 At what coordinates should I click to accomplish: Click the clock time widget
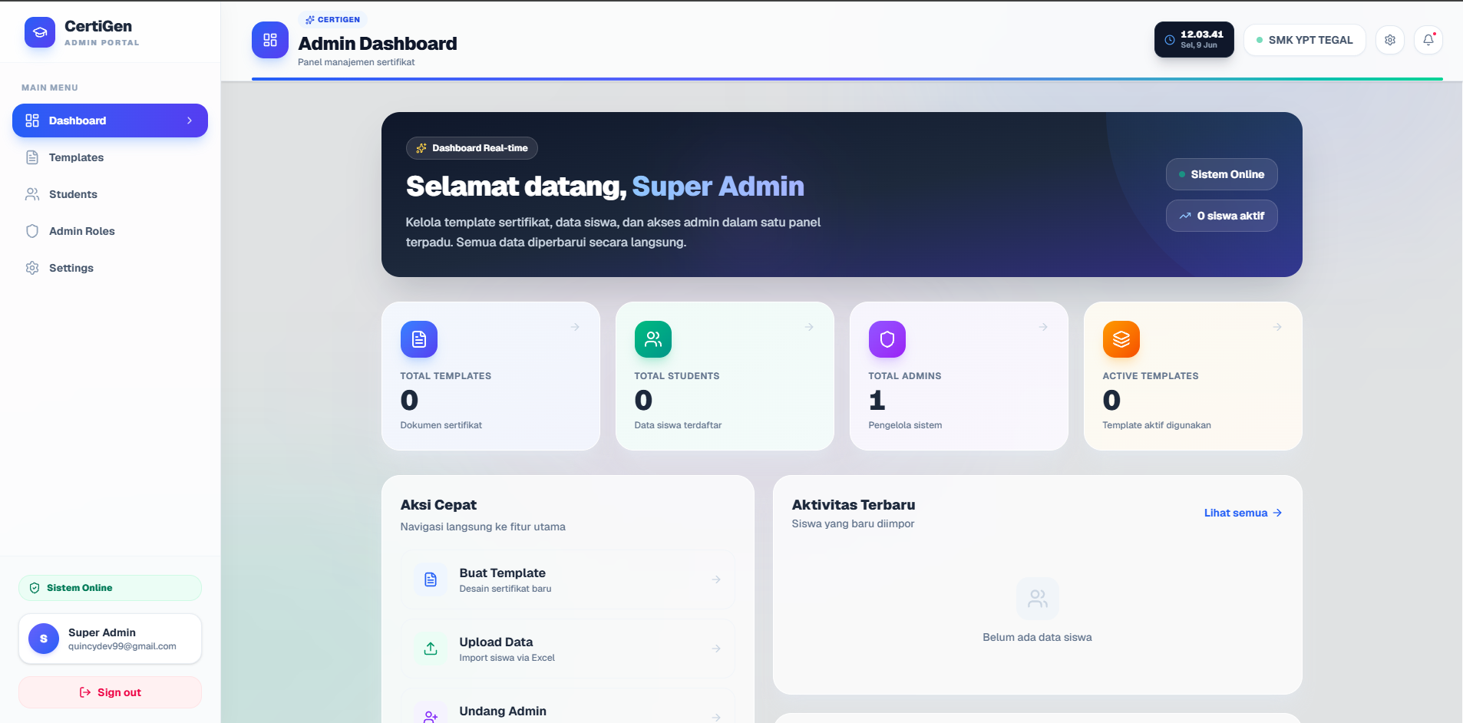(x=1194, y=39)
